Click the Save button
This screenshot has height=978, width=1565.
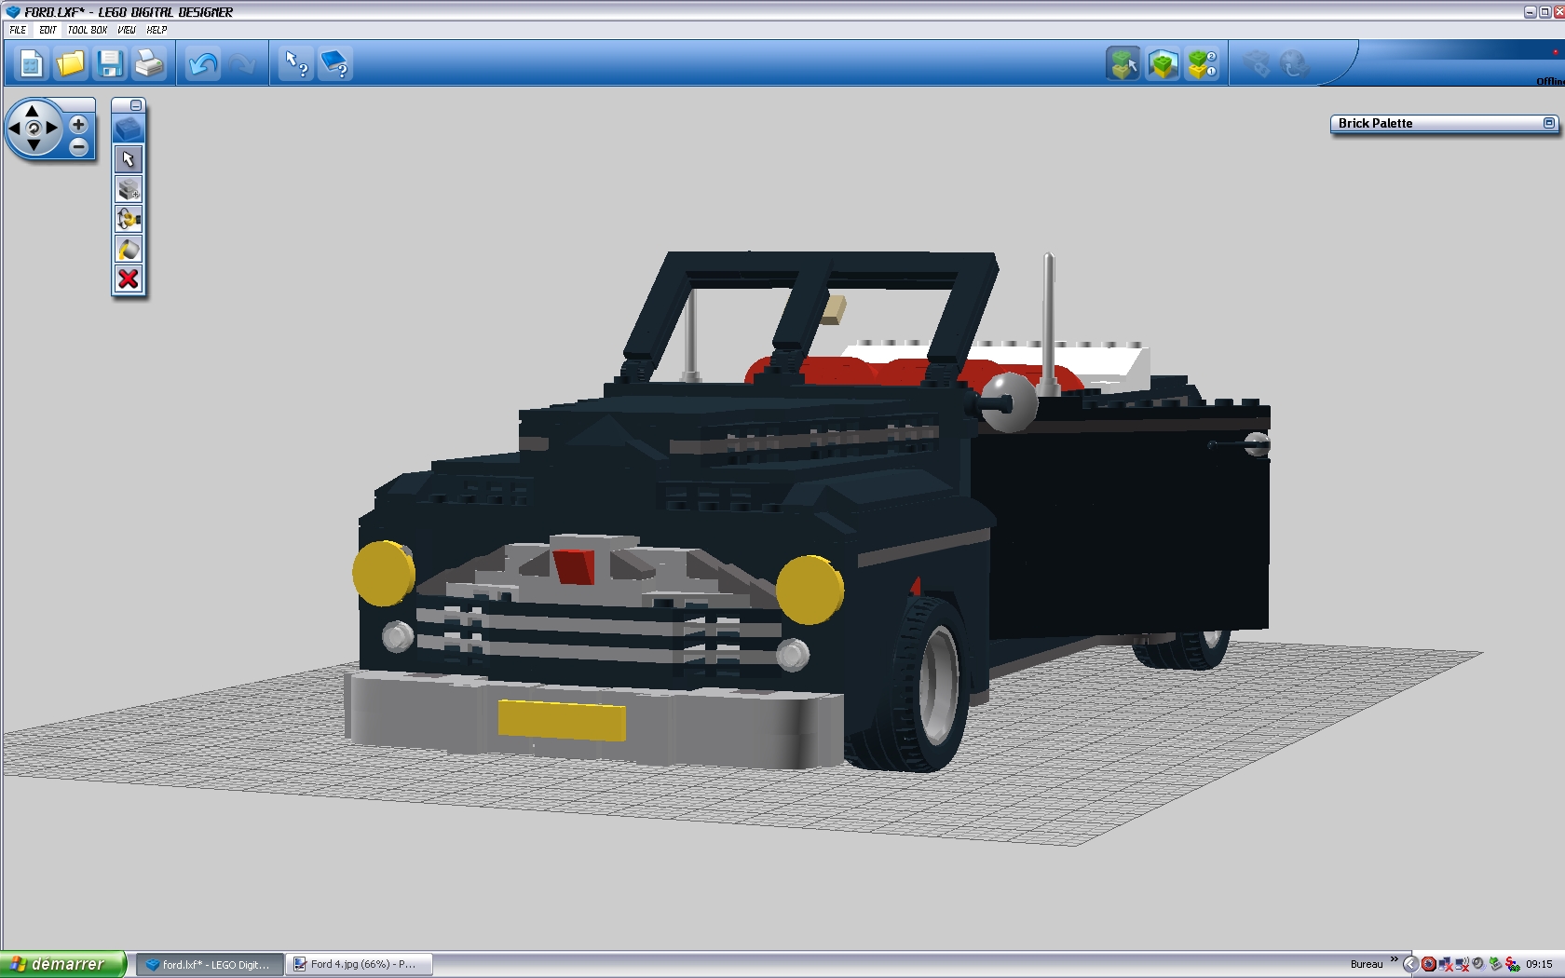tap(111, 63)
